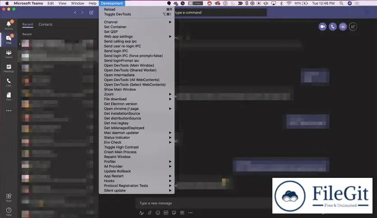Expand the Hooks submenu
The image size is (377, 218).
click(x=137, y=181)
